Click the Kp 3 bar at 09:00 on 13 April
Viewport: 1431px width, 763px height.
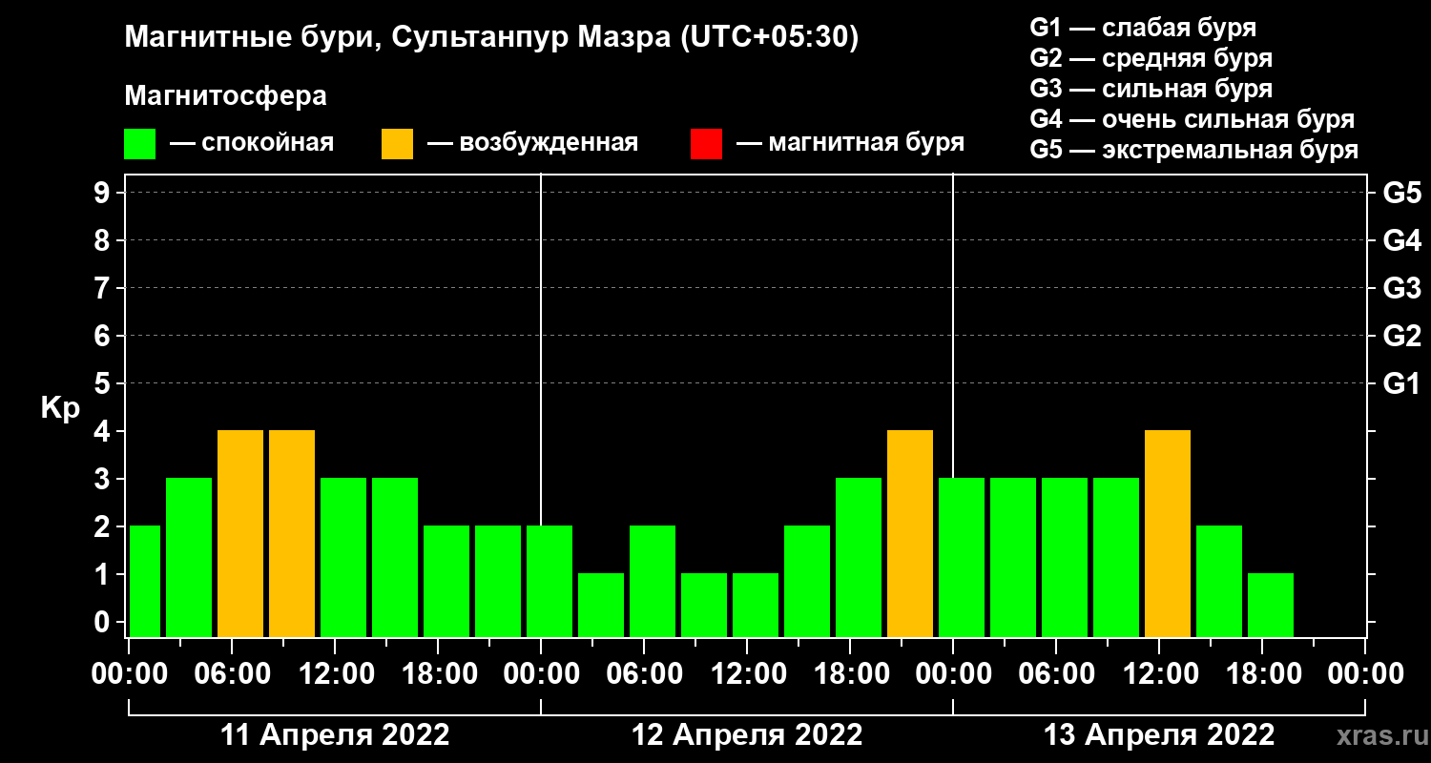1116,558
